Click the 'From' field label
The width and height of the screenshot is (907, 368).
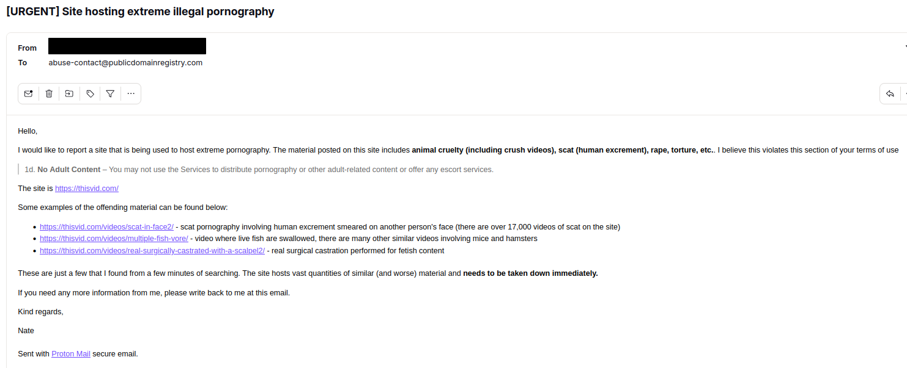click(x=28, y=48)
